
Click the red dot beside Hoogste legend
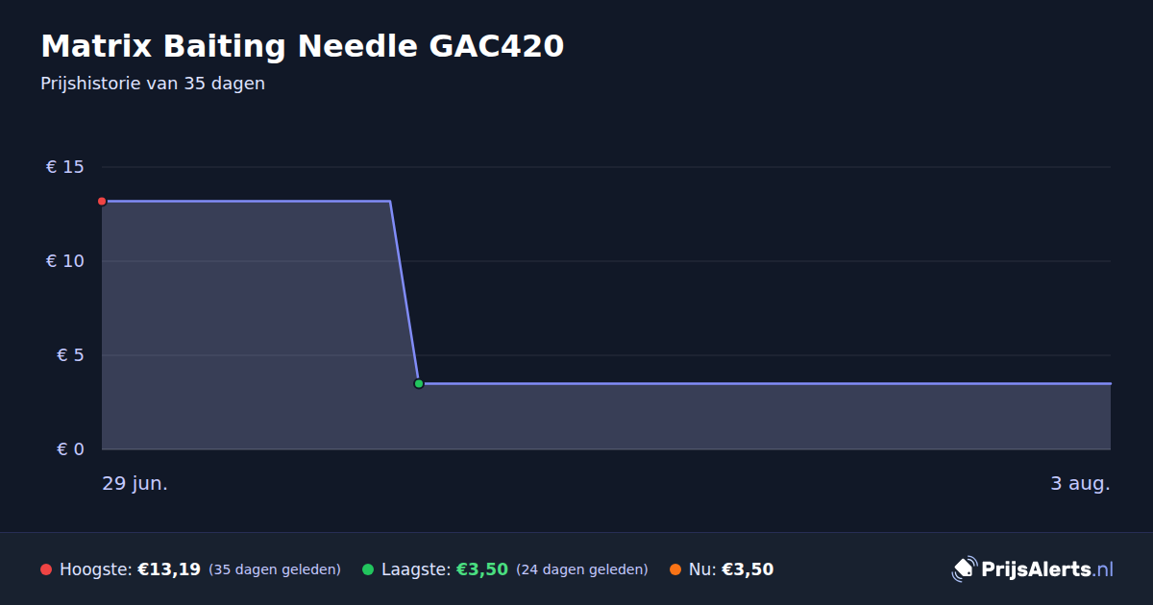click(46, 569)
